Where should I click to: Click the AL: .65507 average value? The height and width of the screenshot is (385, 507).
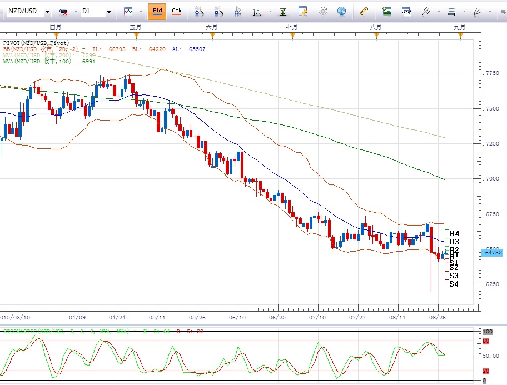pyautogui.click(x=189, y=49)
